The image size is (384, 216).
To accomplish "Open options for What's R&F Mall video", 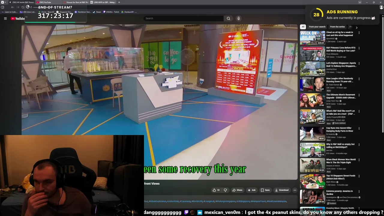I will click(x=359, y=111).
